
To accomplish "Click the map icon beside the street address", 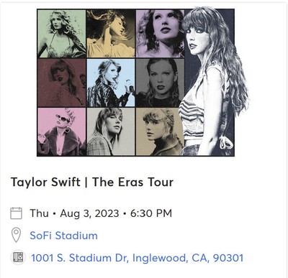I will tap(18, 258).
